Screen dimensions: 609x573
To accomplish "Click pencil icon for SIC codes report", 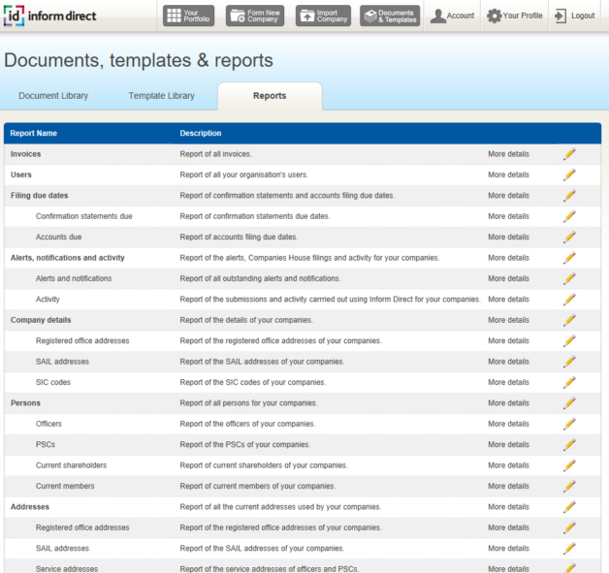I will click(569, 382).
